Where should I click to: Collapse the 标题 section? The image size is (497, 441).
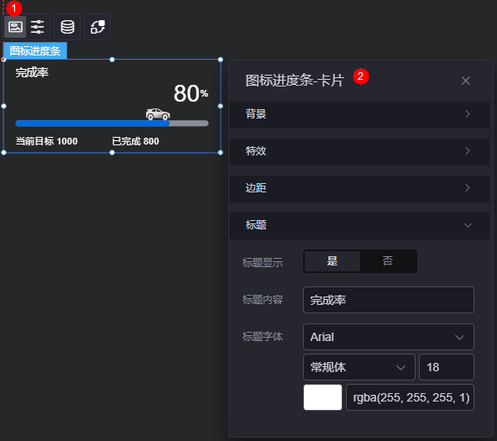359,225
